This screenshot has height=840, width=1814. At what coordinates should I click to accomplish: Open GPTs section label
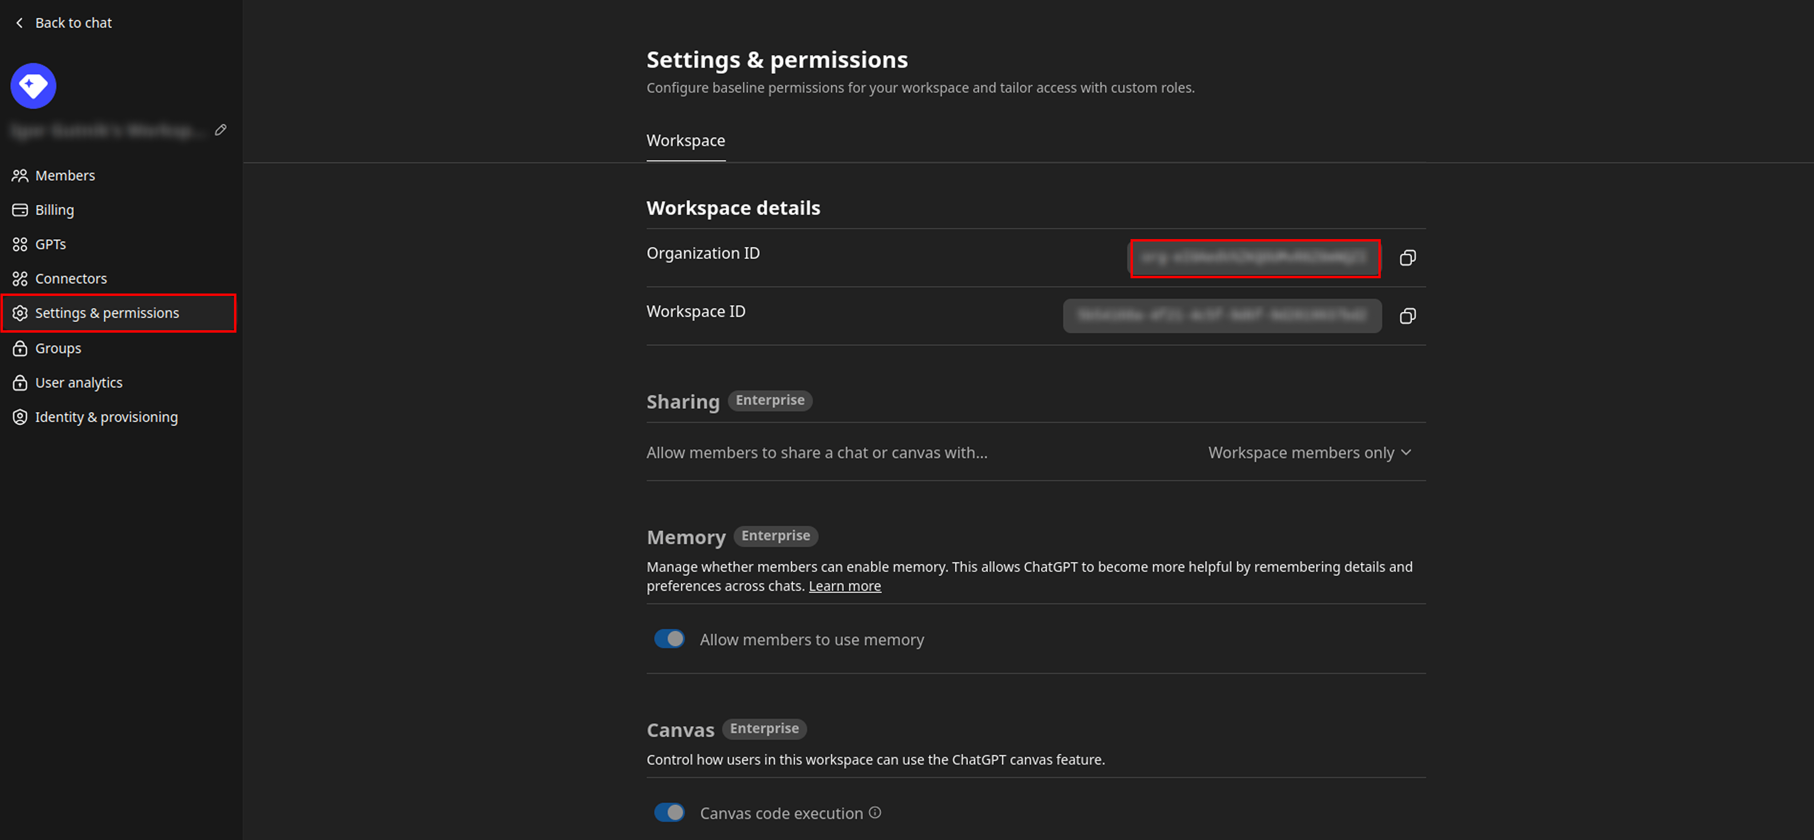(x=51, y=244)
